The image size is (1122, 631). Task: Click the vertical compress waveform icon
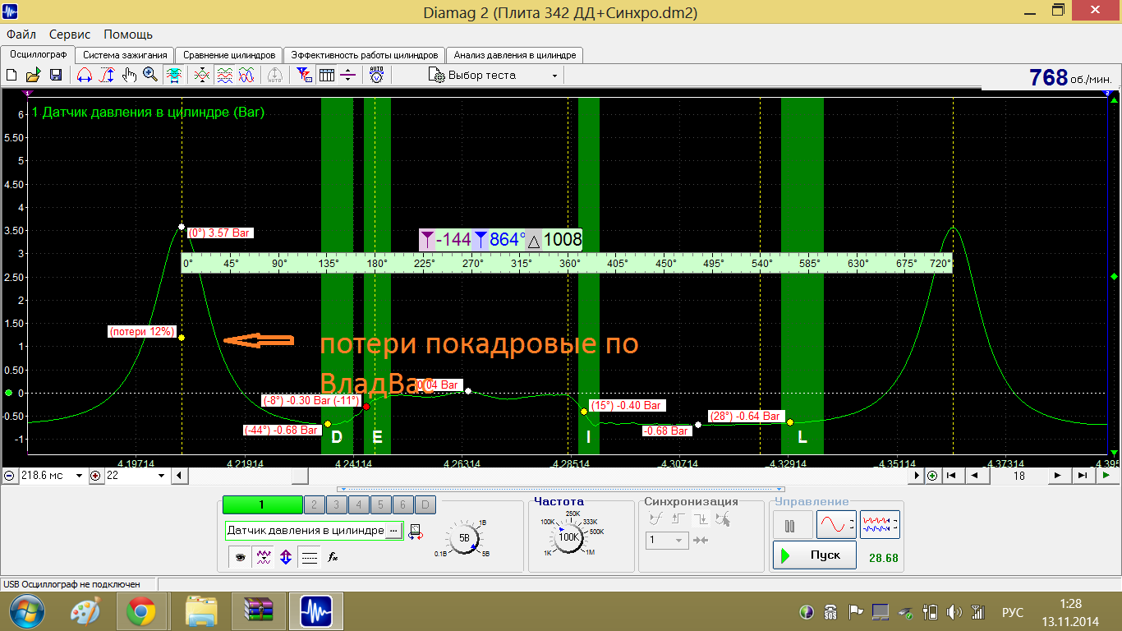(201, 76)
